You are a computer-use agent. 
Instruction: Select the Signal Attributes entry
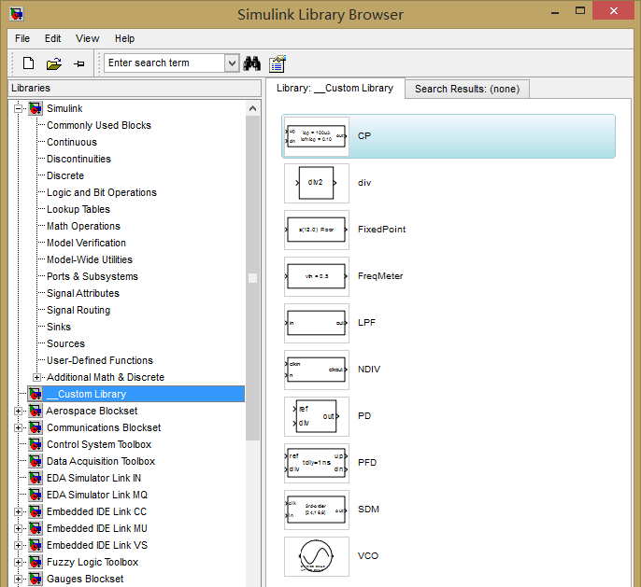click(83, 293)
